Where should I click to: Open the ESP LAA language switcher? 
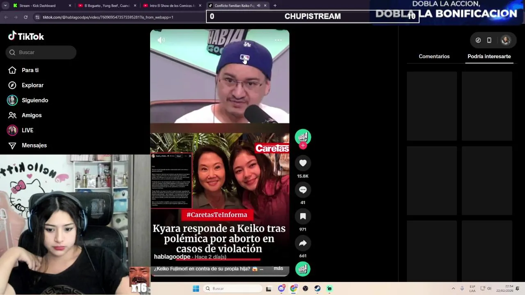click(x=472, y=288)
